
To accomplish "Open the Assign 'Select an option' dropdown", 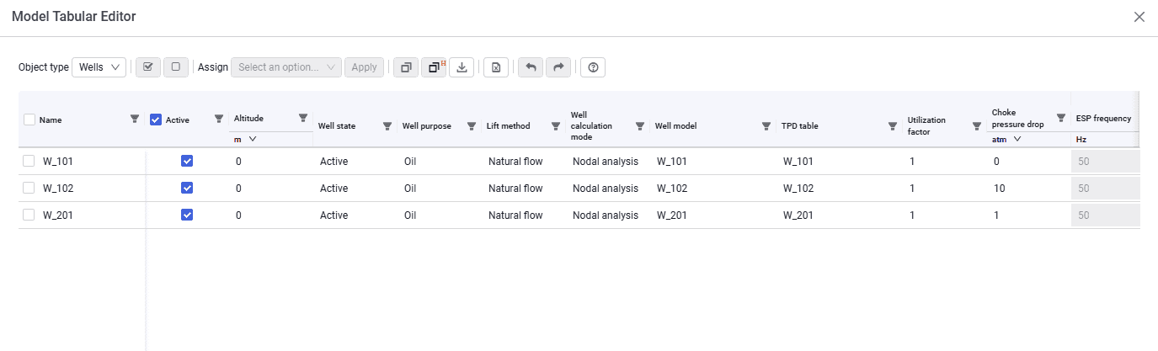I will [286, 67].
